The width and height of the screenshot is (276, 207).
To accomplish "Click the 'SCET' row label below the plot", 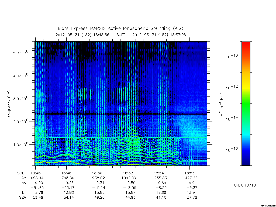I will coord(22,173).
